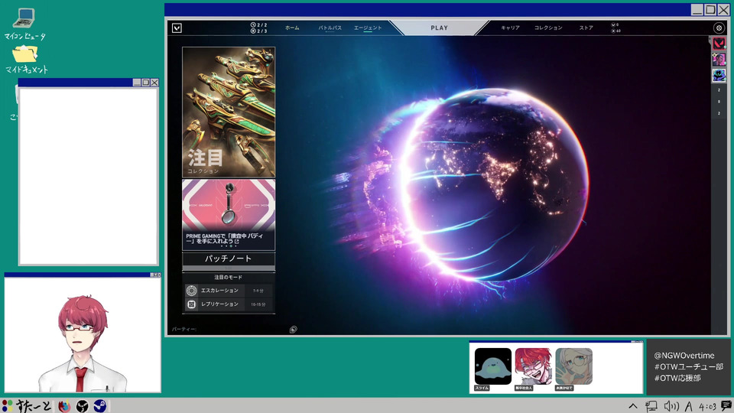Click the Valorant Points currency balance
The height and width of the screenshot is (413, 734).
coord(615,24)
